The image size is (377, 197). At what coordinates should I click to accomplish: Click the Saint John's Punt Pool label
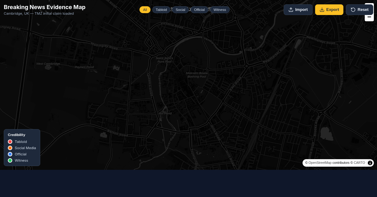164,60
